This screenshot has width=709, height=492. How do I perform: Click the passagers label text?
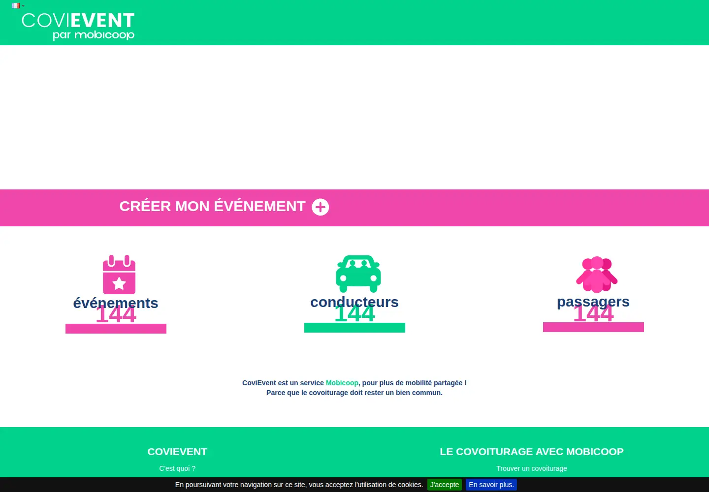593,301
